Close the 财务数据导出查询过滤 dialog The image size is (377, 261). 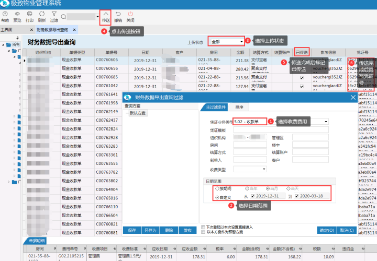point(353,97)
